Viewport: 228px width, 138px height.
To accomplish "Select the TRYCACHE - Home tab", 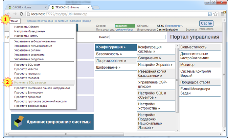I will click(x=70, y=7).
